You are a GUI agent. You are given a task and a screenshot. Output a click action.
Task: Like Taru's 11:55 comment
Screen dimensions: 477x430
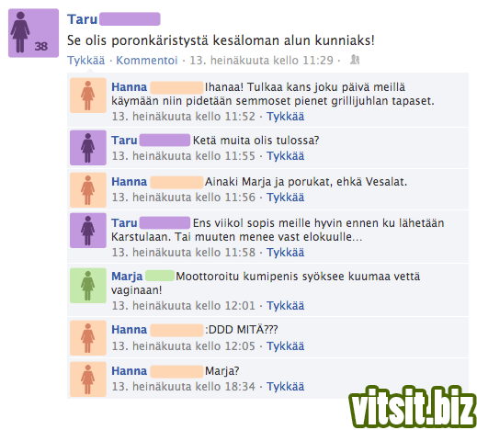tap(285, 156)
